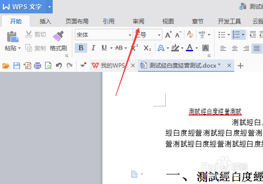Open the numbering style dropdown arrow

pos(243,34)
